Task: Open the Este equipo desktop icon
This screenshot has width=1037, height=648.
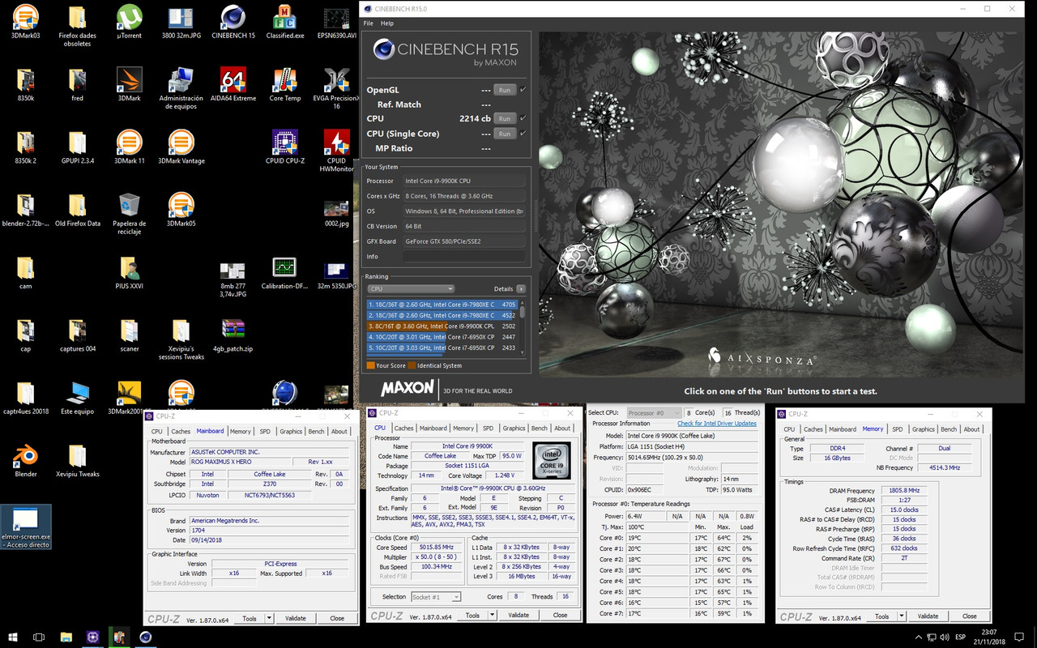Action: pos(77,398)
